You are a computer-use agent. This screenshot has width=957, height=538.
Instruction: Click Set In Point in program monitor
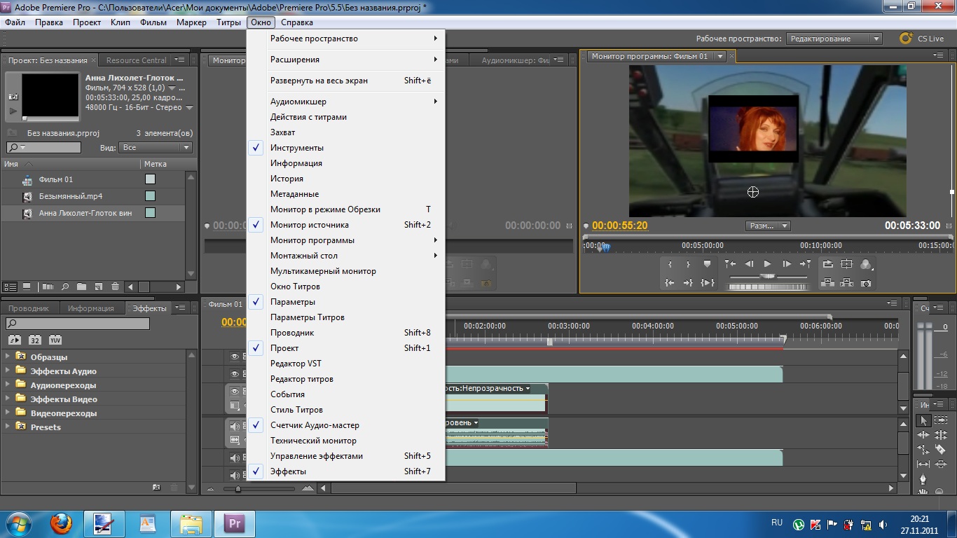(x=670, y=264)
